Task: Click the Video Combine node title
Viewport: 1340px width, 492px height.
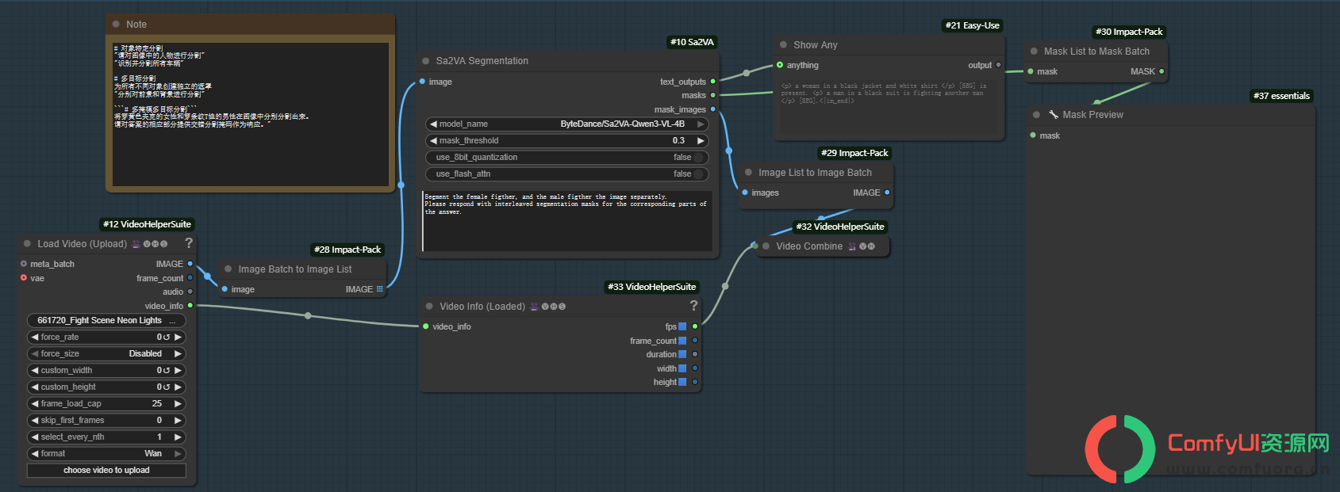Action: 809,246
